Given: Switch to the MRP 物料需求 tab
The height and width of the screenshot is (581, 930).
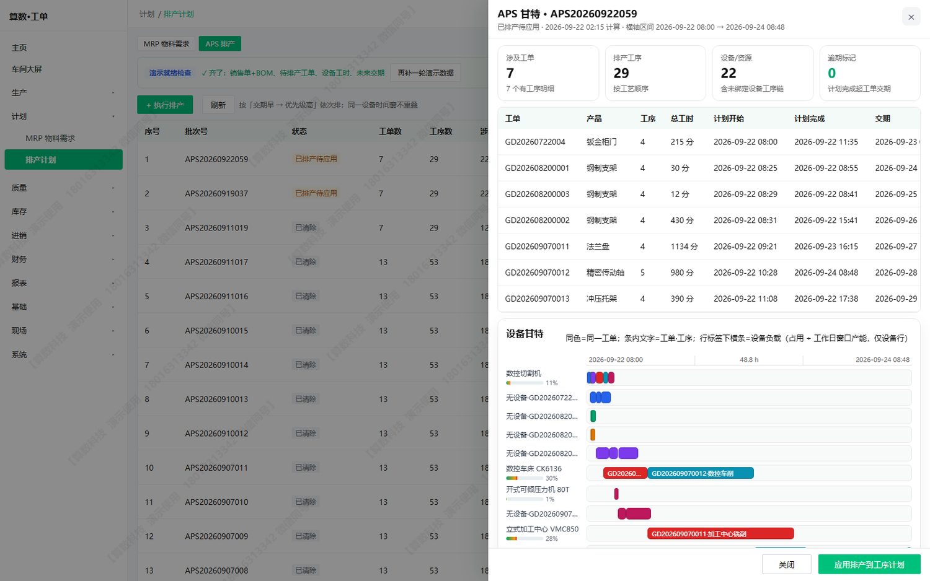Looking at the screenshot, I should pos(166,44).
